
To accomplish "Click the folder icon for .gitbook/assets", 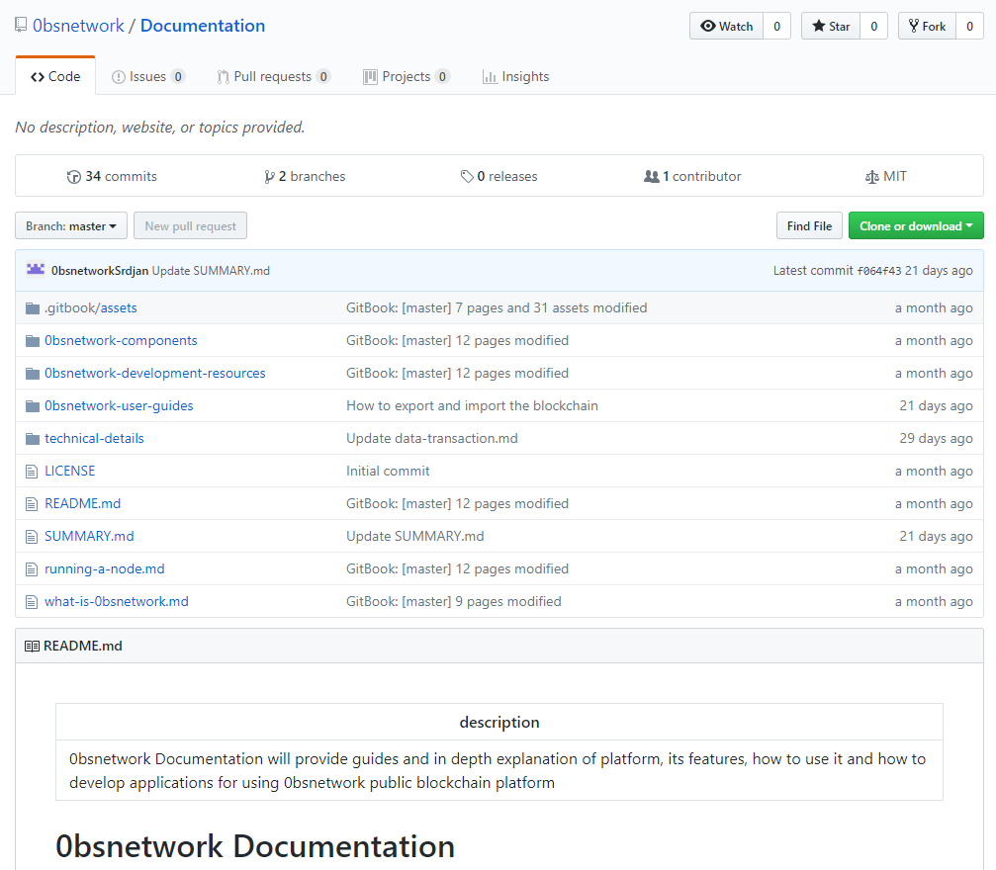I will coord(33,308).
